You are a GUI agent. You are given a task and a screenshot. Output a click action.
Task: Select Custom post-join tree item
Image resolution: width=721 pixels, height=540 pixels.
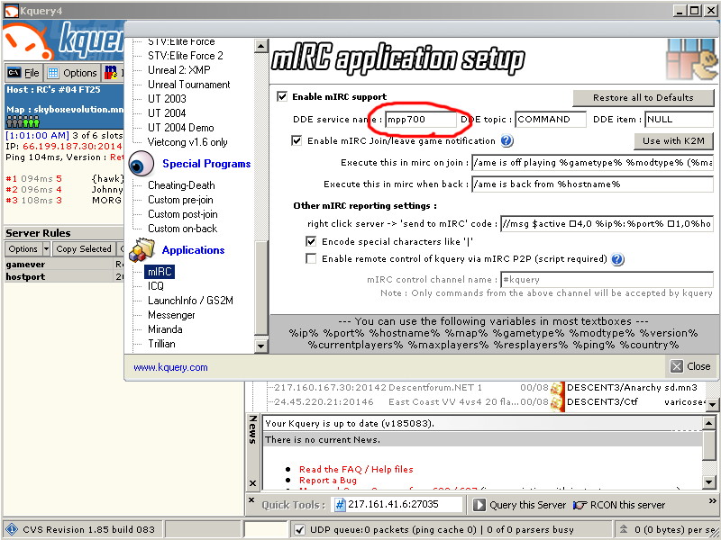pos(183,214)
